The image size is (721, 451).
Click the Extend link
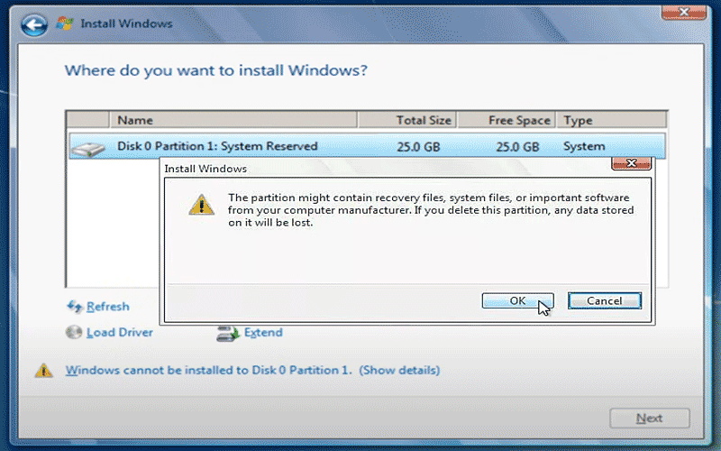(x=263, y=332)
